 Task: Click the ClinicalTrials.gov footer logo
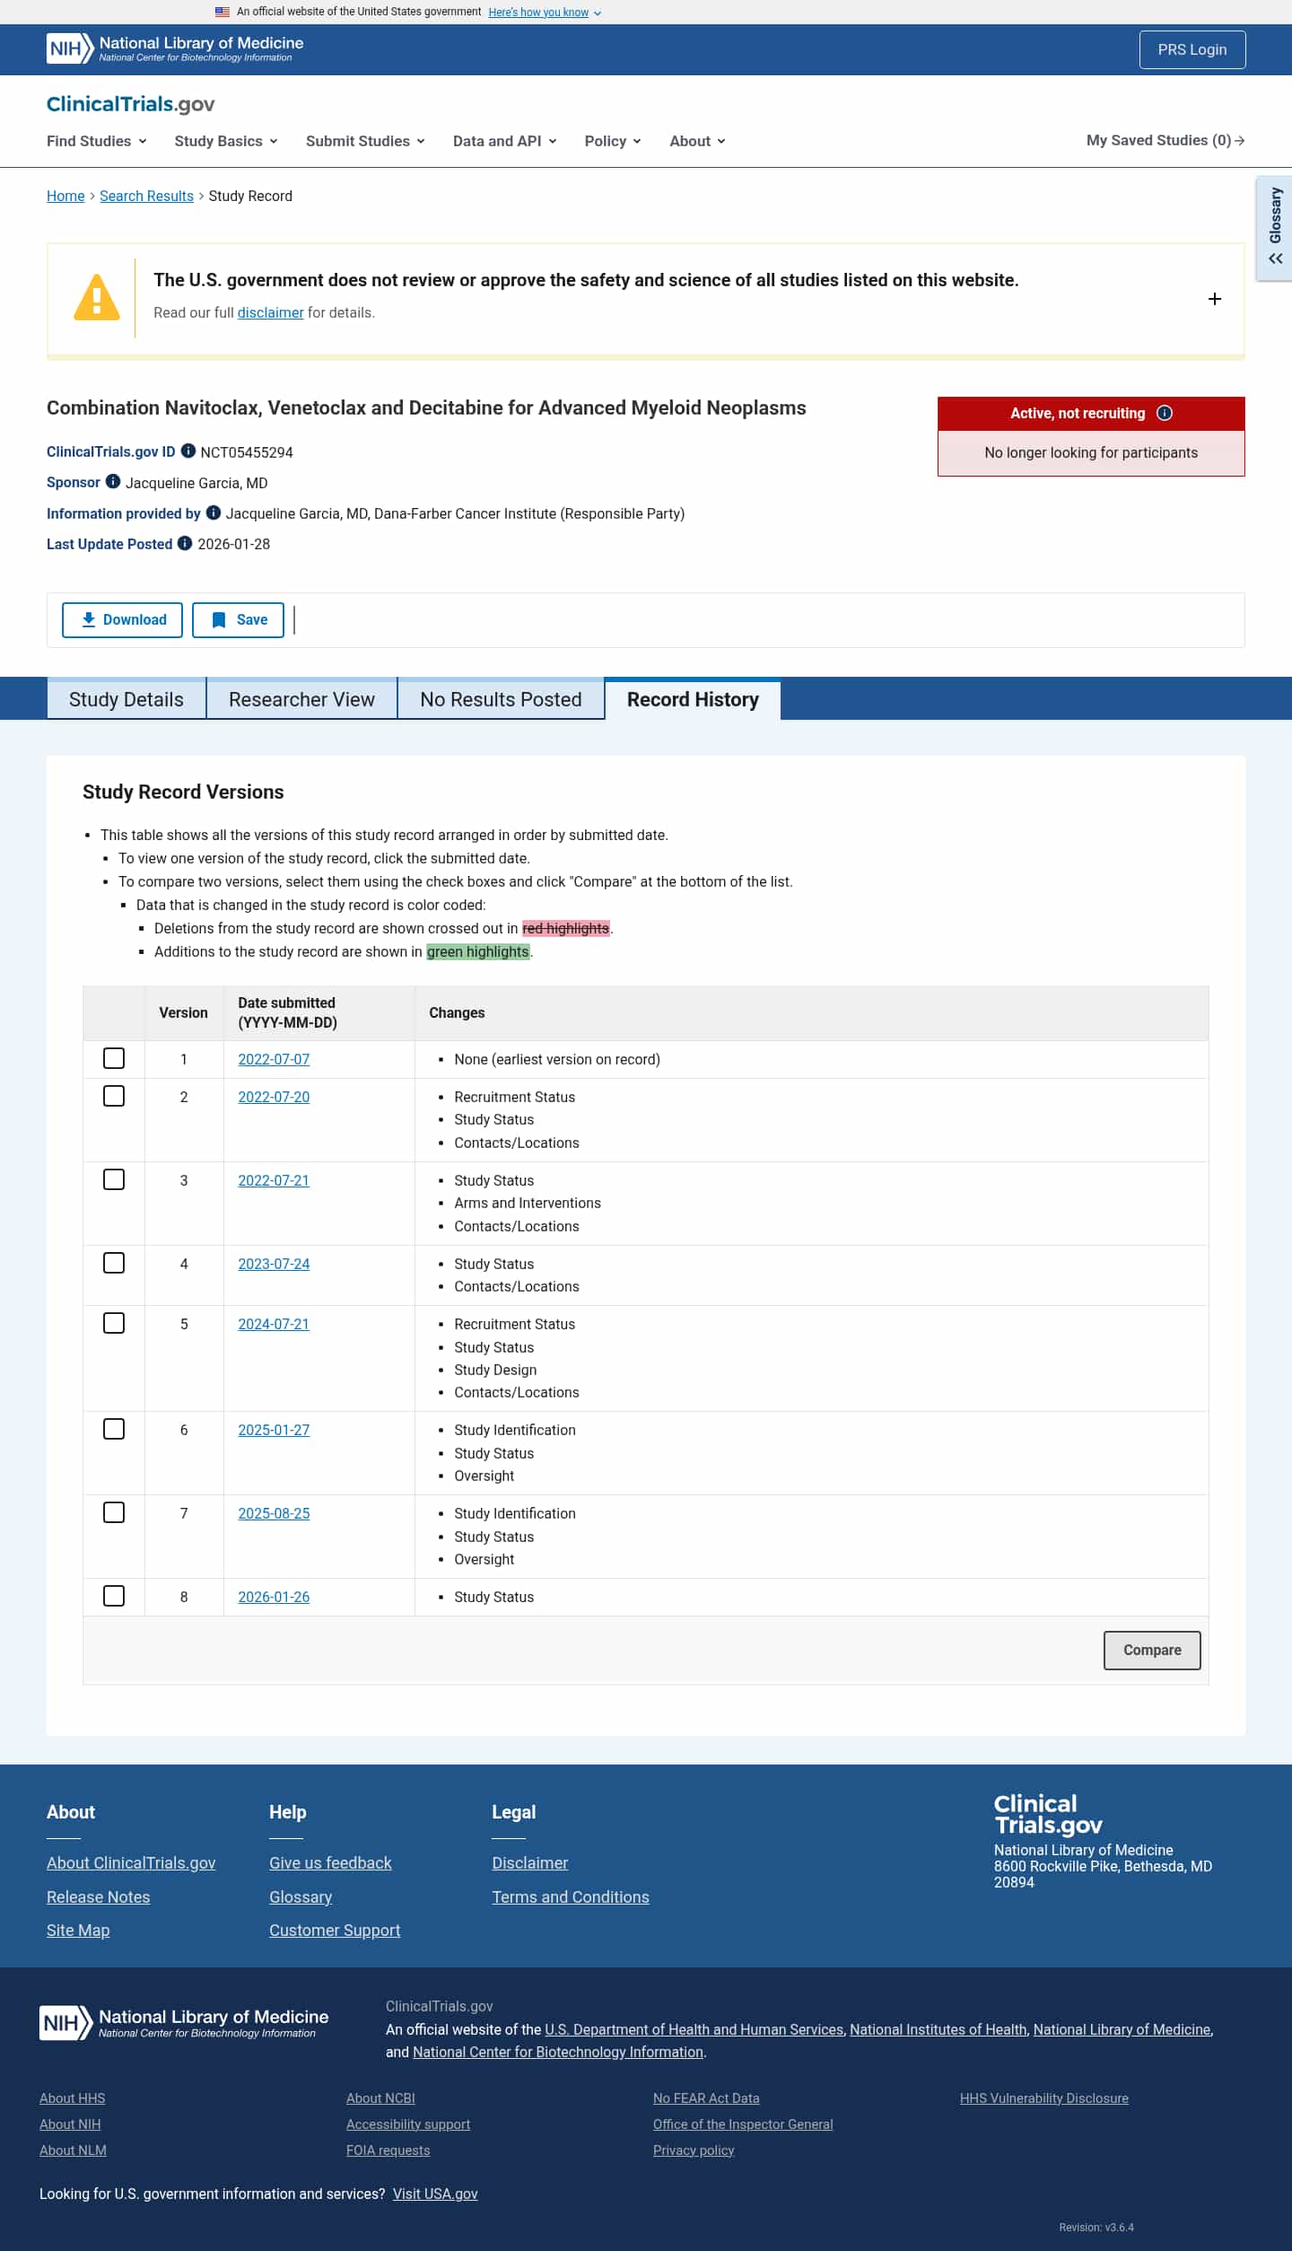tap(1048, 1814)
